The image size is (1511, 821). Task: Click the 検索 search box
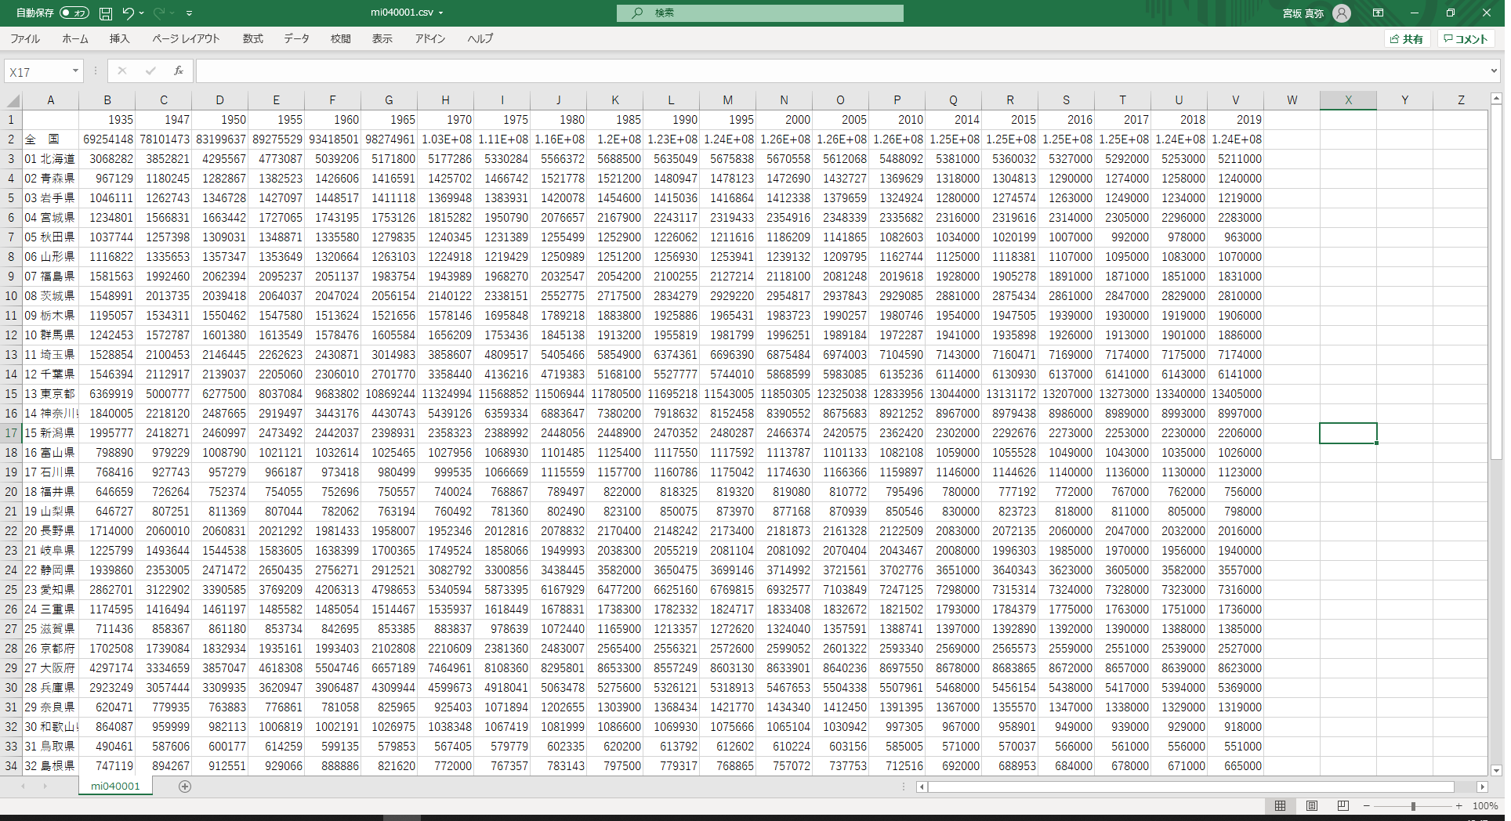(759, 13)
